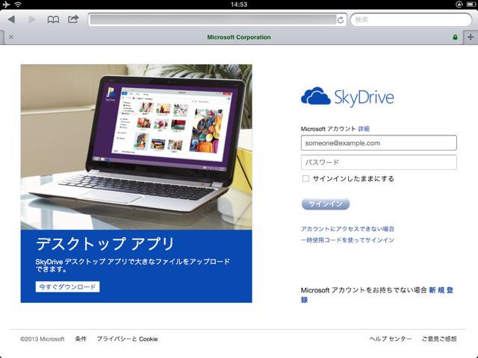The image size is (478, 358).
Task: Tap the rotation lock status icon
Action: click(x=459, y=4)
